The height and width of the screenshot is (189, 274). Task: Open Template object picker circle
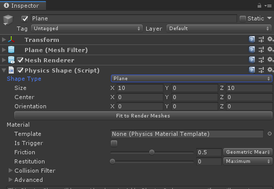[x=269, y=134]
